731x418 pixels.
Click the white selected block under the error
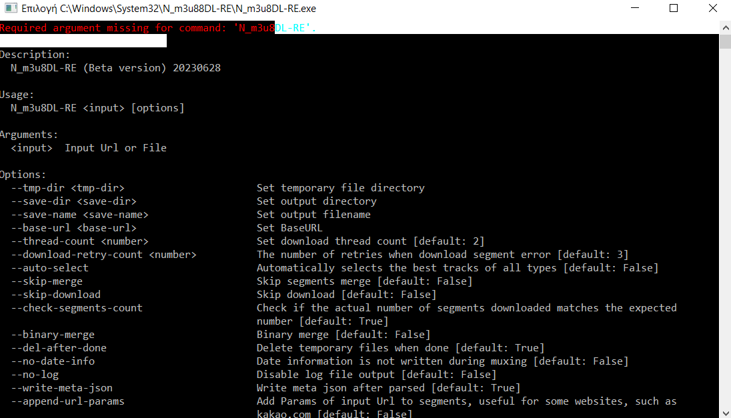tap(83, 41)
